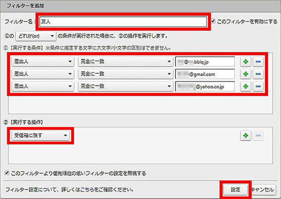Screen dimensions: 281x199
Task: Open the 完全に一致 dropdown in the gmail row
Action: click(125, 74)
